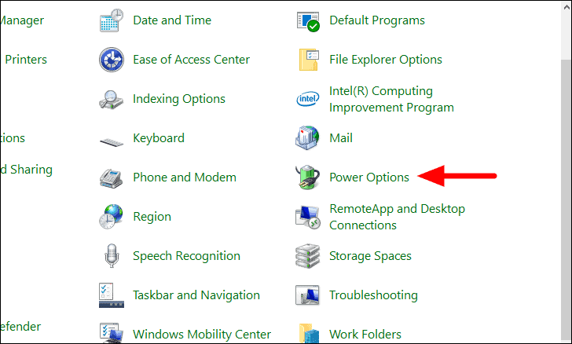Click the Work Folders link

point(365,335)
